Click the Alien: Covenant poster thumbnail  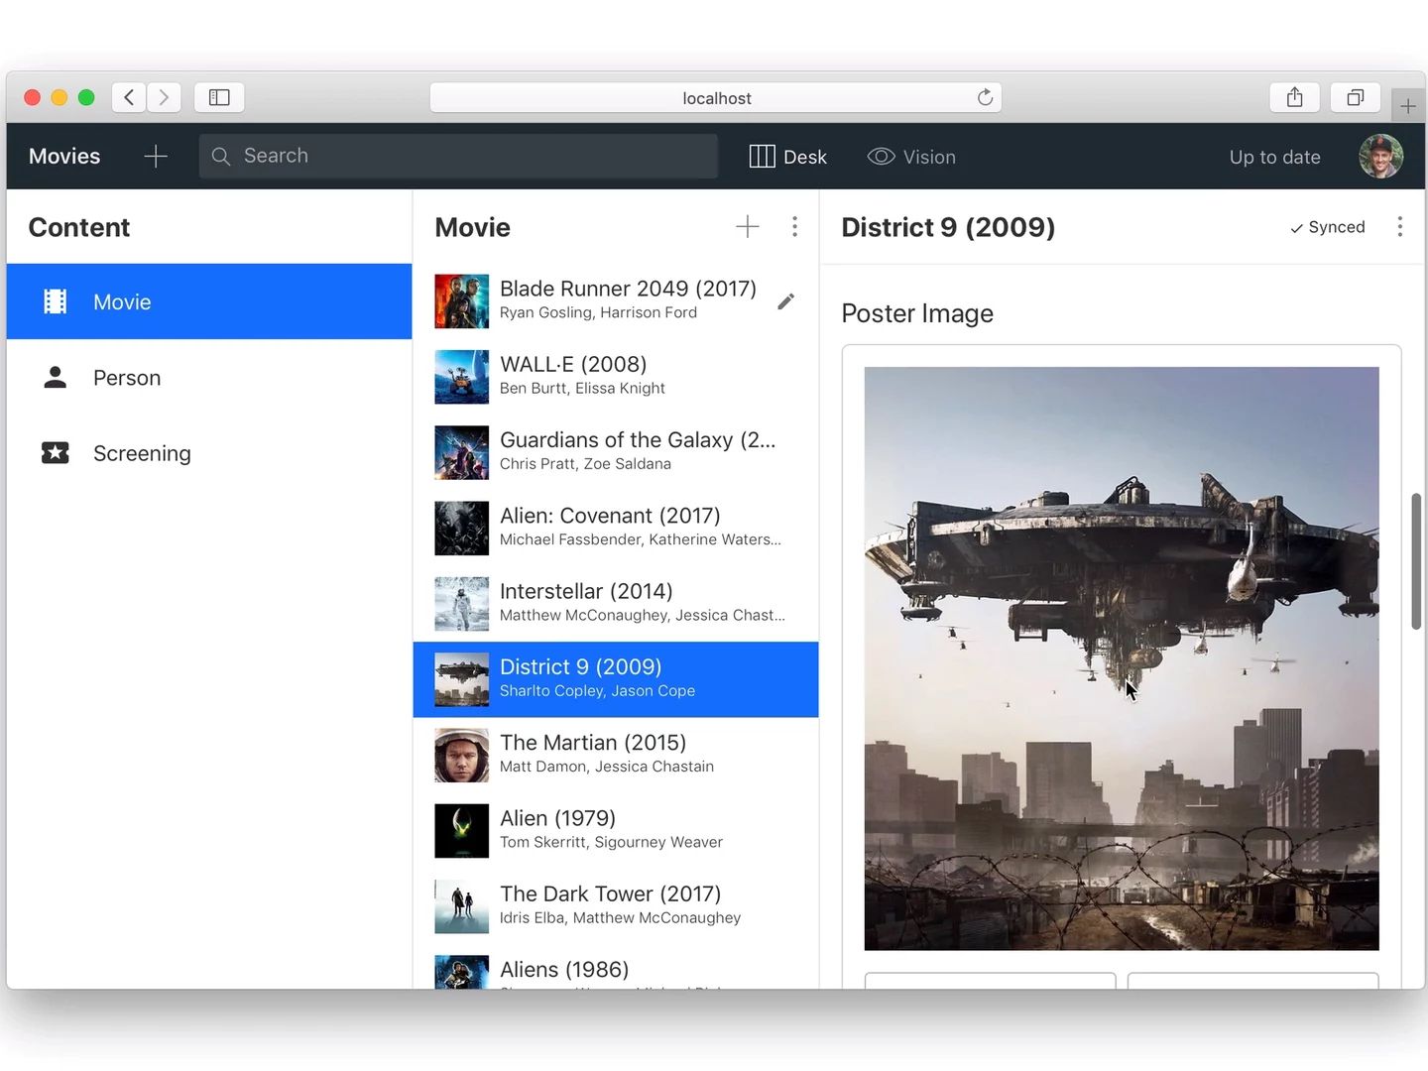pyautogui.click(x=462, y=528)
